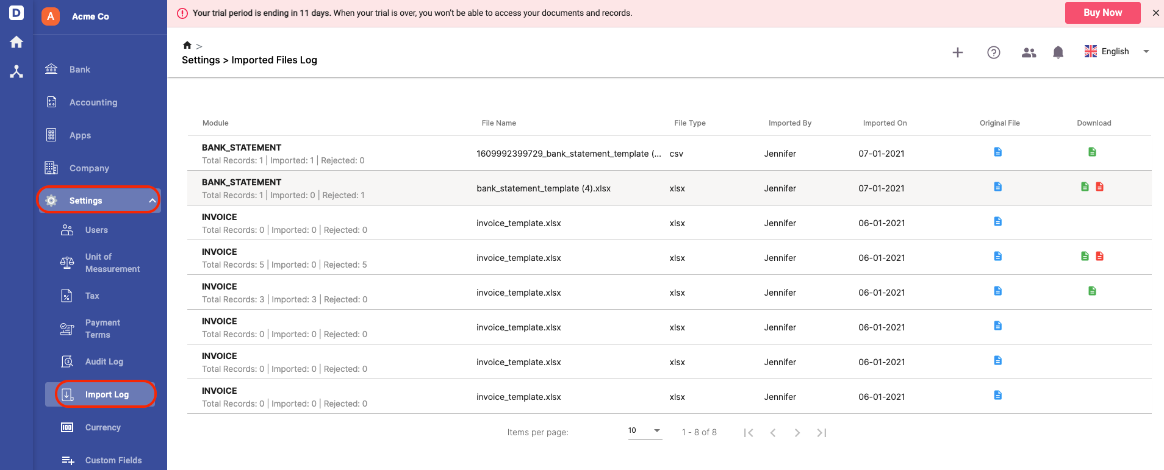Open the Audit Log page

[104, 361]
